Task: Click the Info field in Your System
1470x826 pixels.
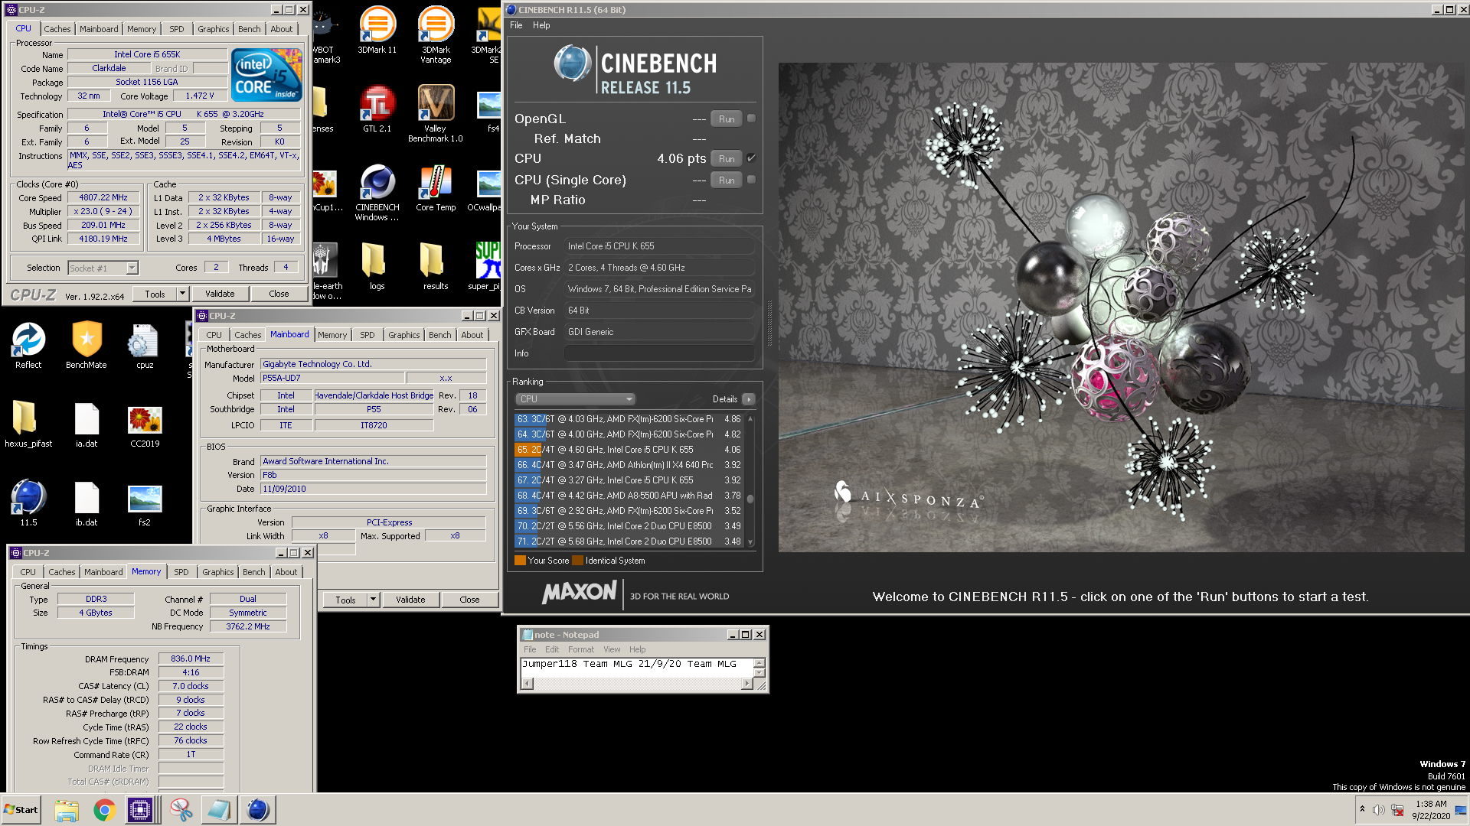Action: pyautogui.click(x=659, y=353)
